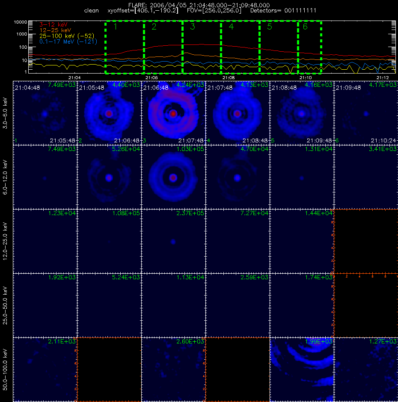398x402 pixels.
Task: Click the 21:04:48 start time label
Action: coord(27,88)
